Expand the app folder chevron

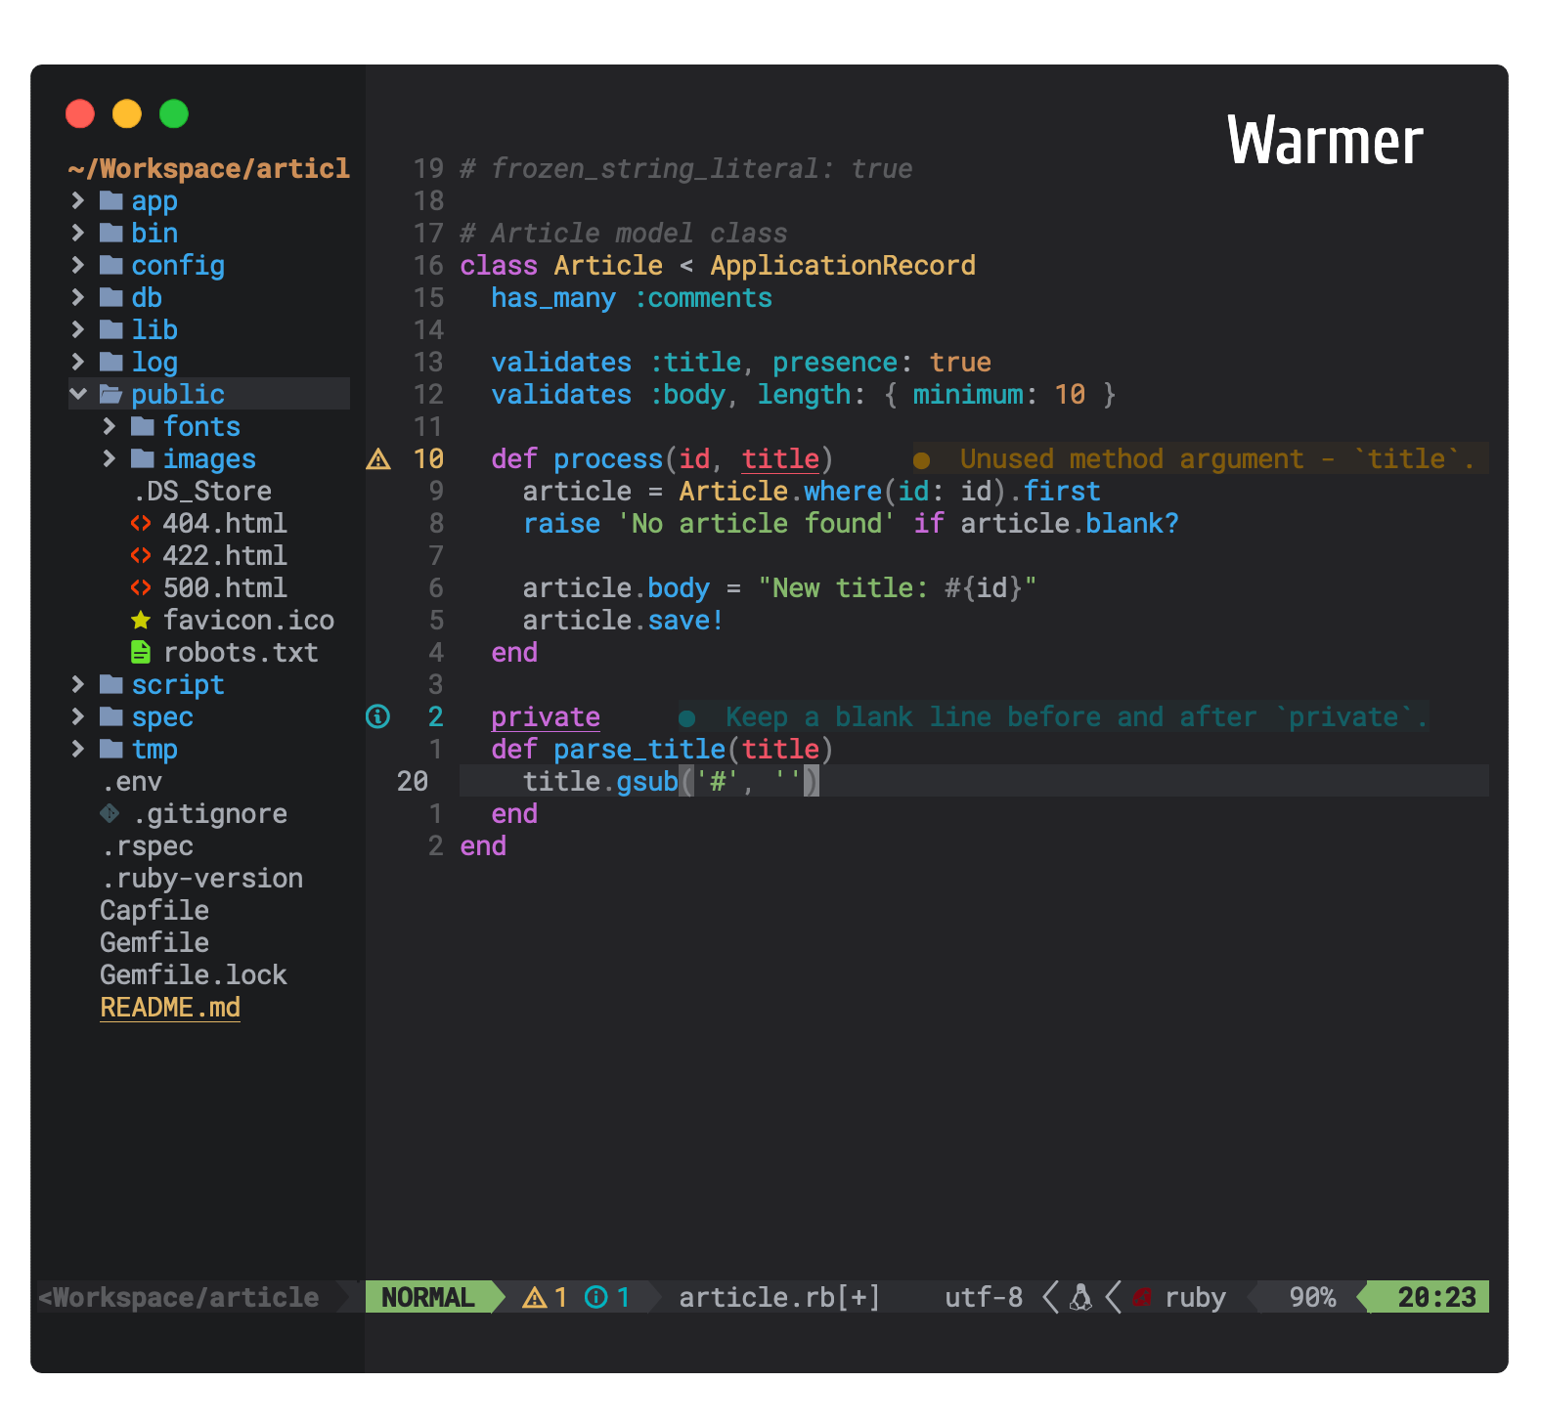78,200
